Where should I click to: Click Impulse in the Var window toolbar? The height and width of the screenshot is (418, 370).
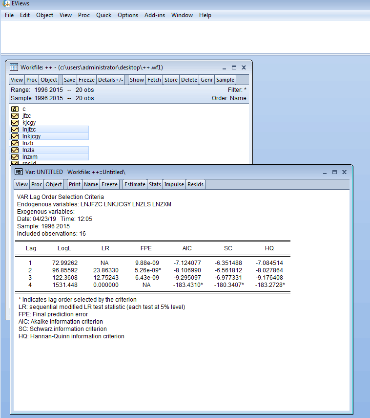pyautogui.click(x=174, y=184)
